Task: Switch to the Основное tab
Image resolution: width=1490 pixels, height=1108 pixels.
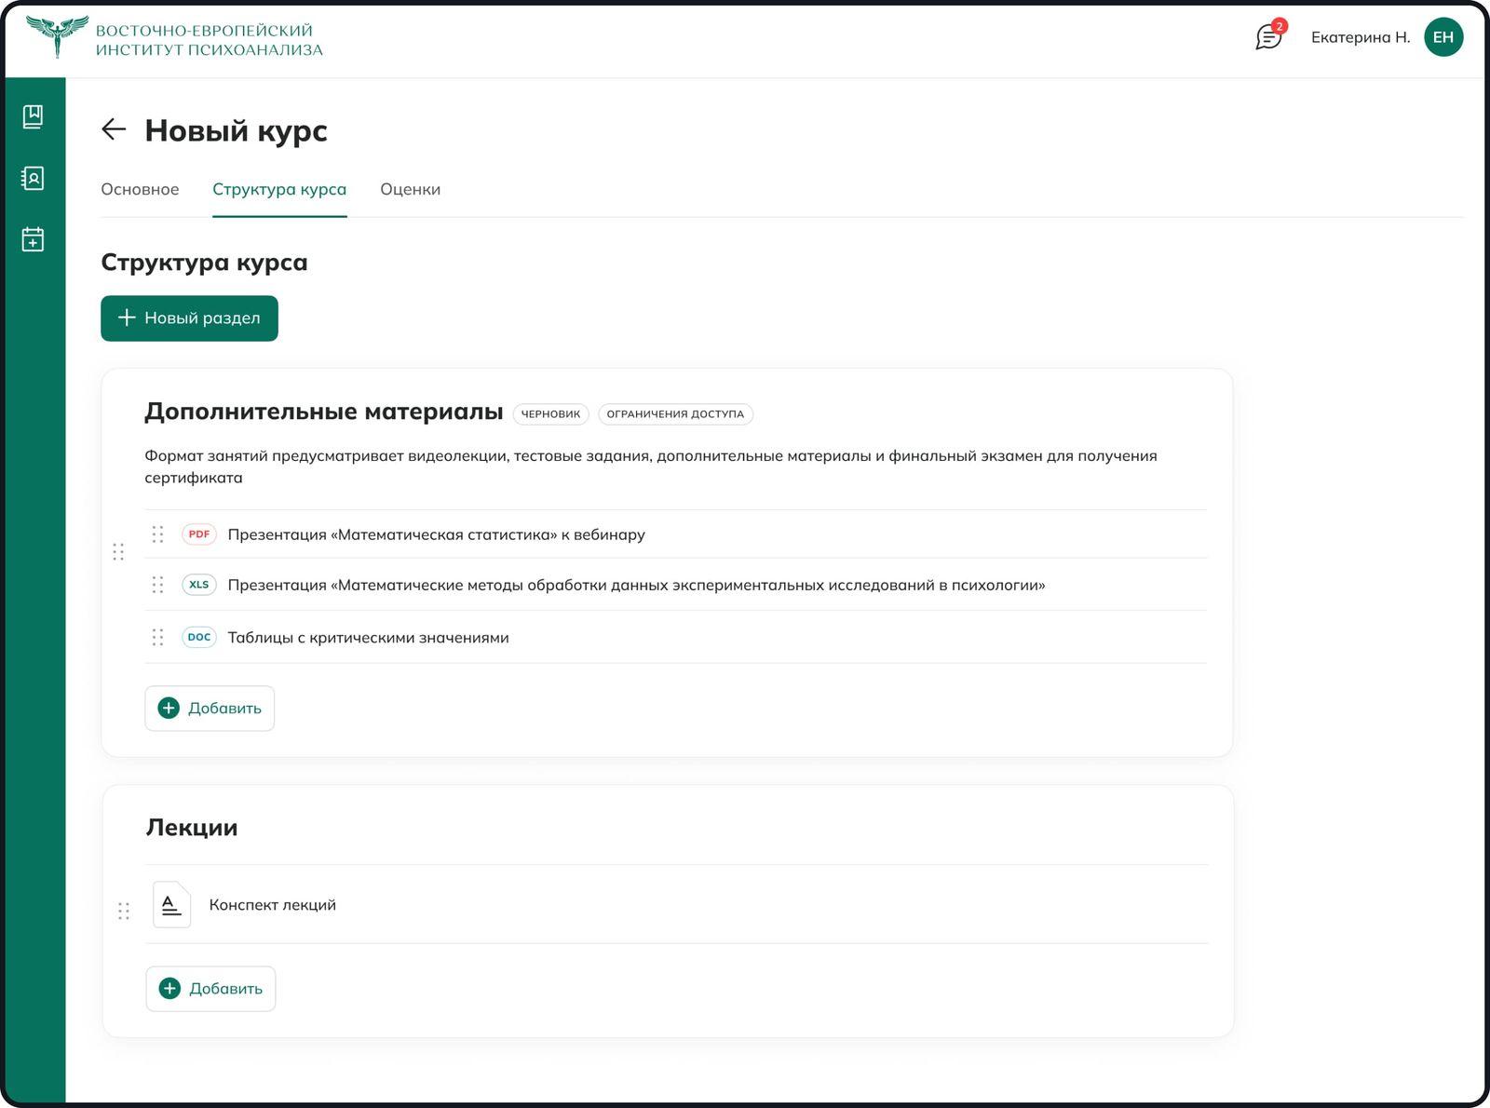Action: pyautogui.click(x=140, y=189)
